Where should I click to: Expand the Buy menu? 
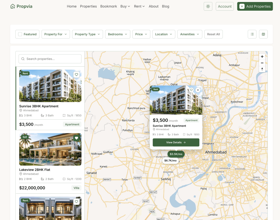[125, 6]
